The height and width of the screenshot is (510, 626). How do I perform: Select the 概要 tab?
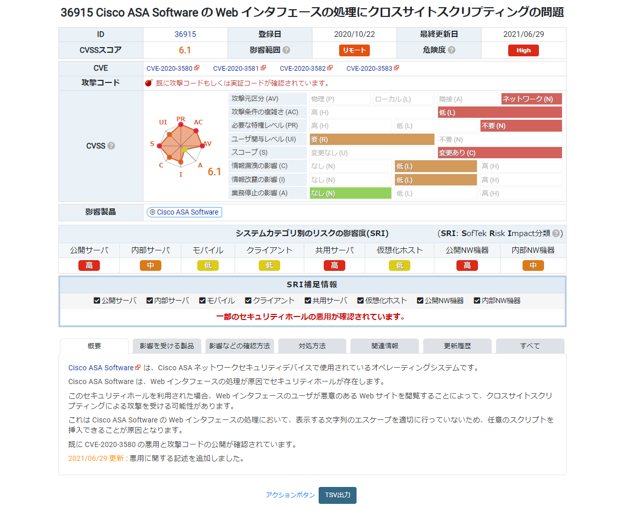click(x=94, y=346)
